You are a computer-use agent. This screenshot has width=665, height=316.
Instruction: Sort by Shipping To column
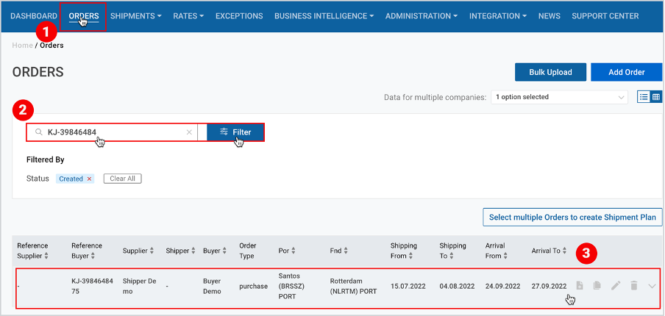click(x=451, y=256)
